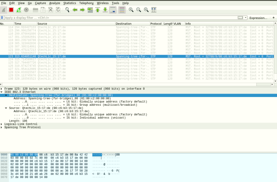Open the display filter history dropdown
This screenshot has height=182, width=277.
click(246, 18)
